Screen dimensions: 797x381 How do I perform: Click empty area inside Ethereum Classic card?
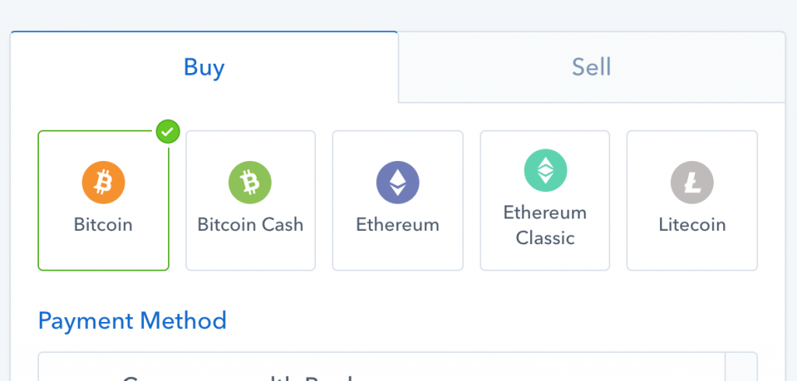[545, 259]
